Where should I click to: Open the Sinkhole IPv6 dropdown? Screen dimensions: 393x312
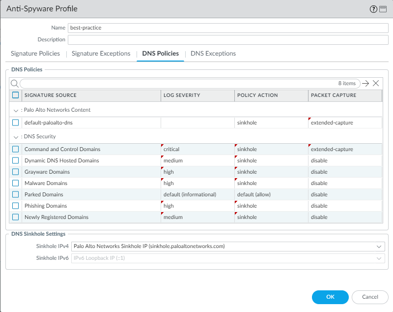379,258
